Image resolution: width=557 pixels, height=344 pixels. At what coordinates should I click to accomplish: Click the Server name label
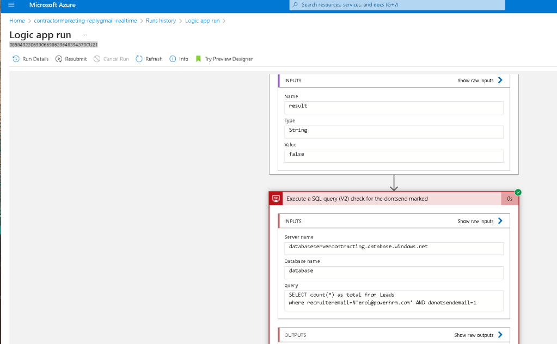[299, 237]
